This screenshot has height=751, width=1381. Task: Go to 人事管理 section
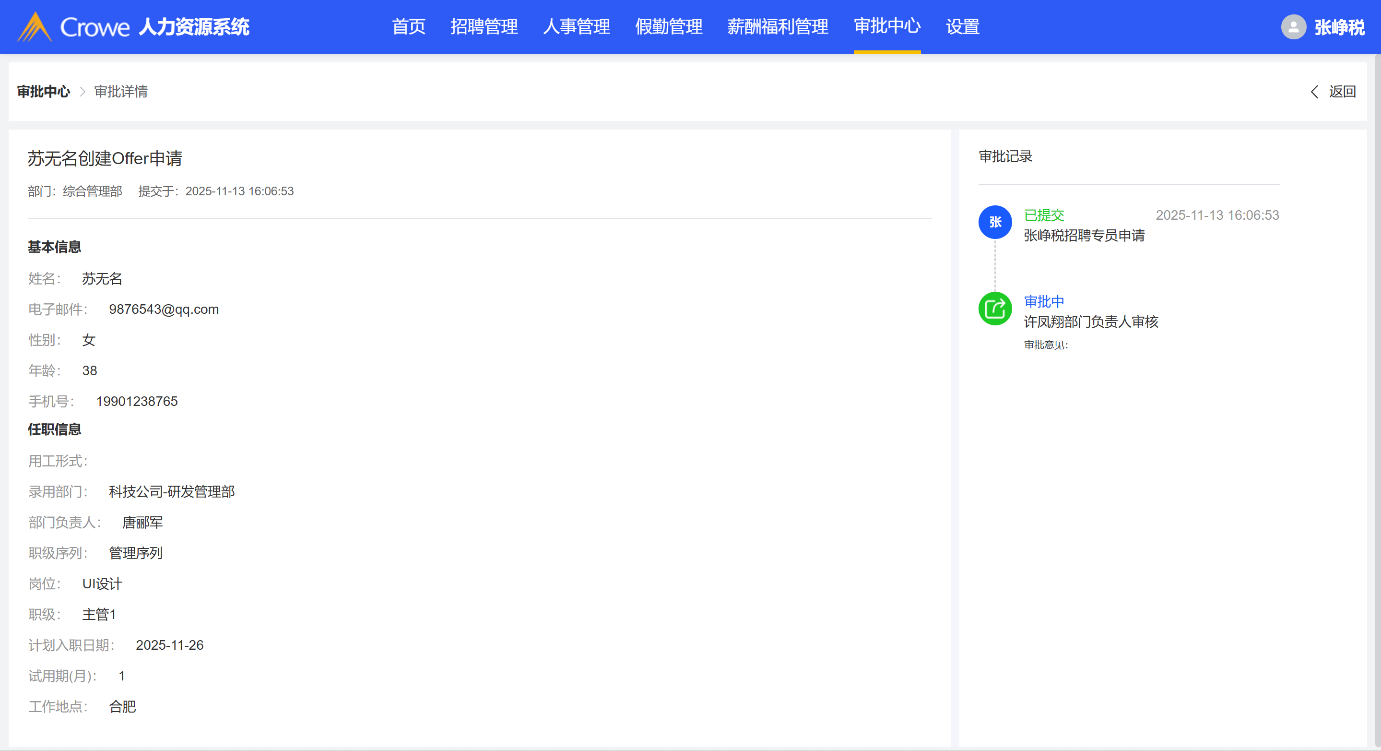[576, 27]
